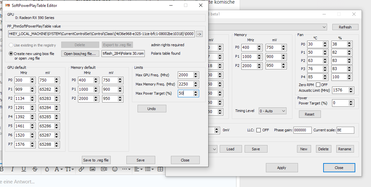Insert media via video camera icon
371x187 pixels.
coord(103,169)
